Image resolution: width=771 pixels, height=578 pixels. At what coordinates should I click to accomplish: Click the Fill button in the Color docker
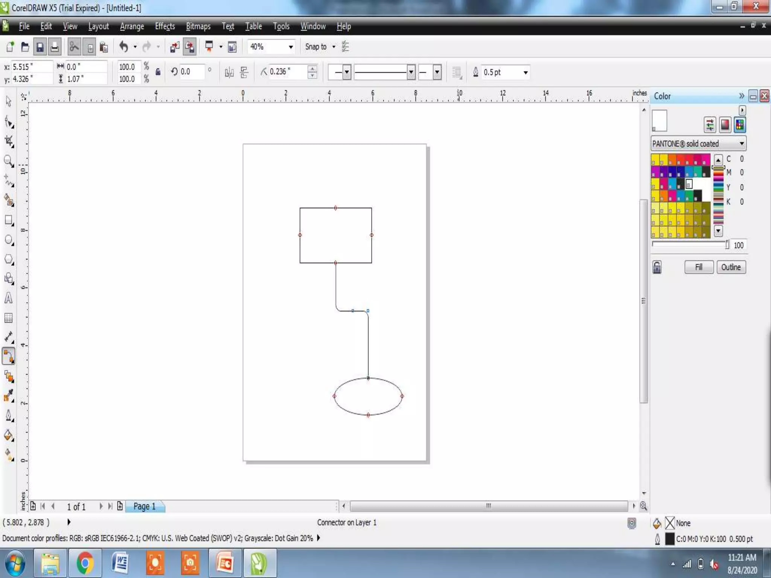699,267
